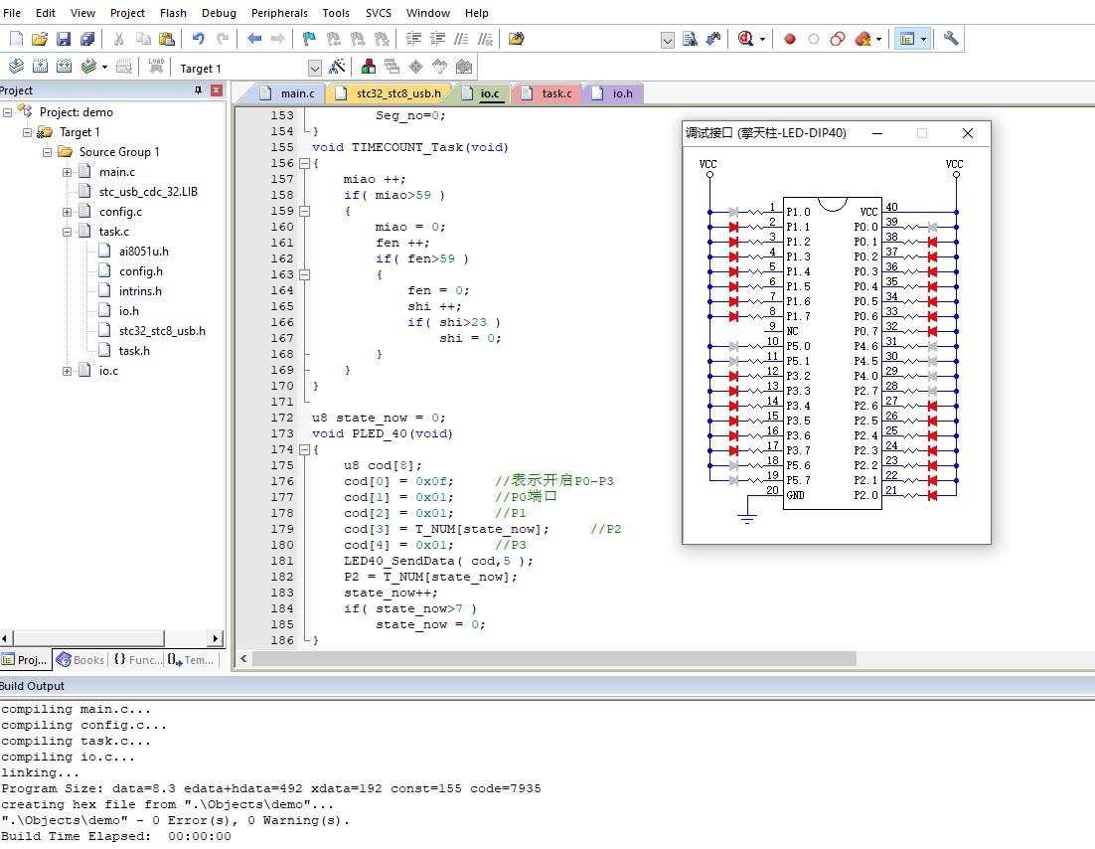Image resolution: width=1095 pixels, height=849 pixels.
Task: Click Manage Project Items colored blocks icon
Action: pos(369,67)
